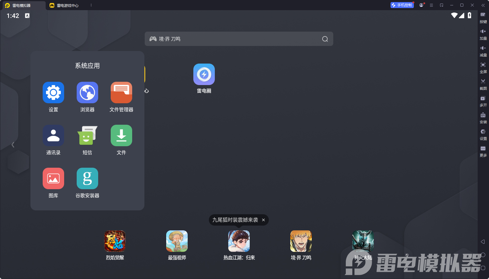Click the left page arrow on the desktop
Viewport: 489px width, 279px height.
pyautogui.click(x=13, y=145)
